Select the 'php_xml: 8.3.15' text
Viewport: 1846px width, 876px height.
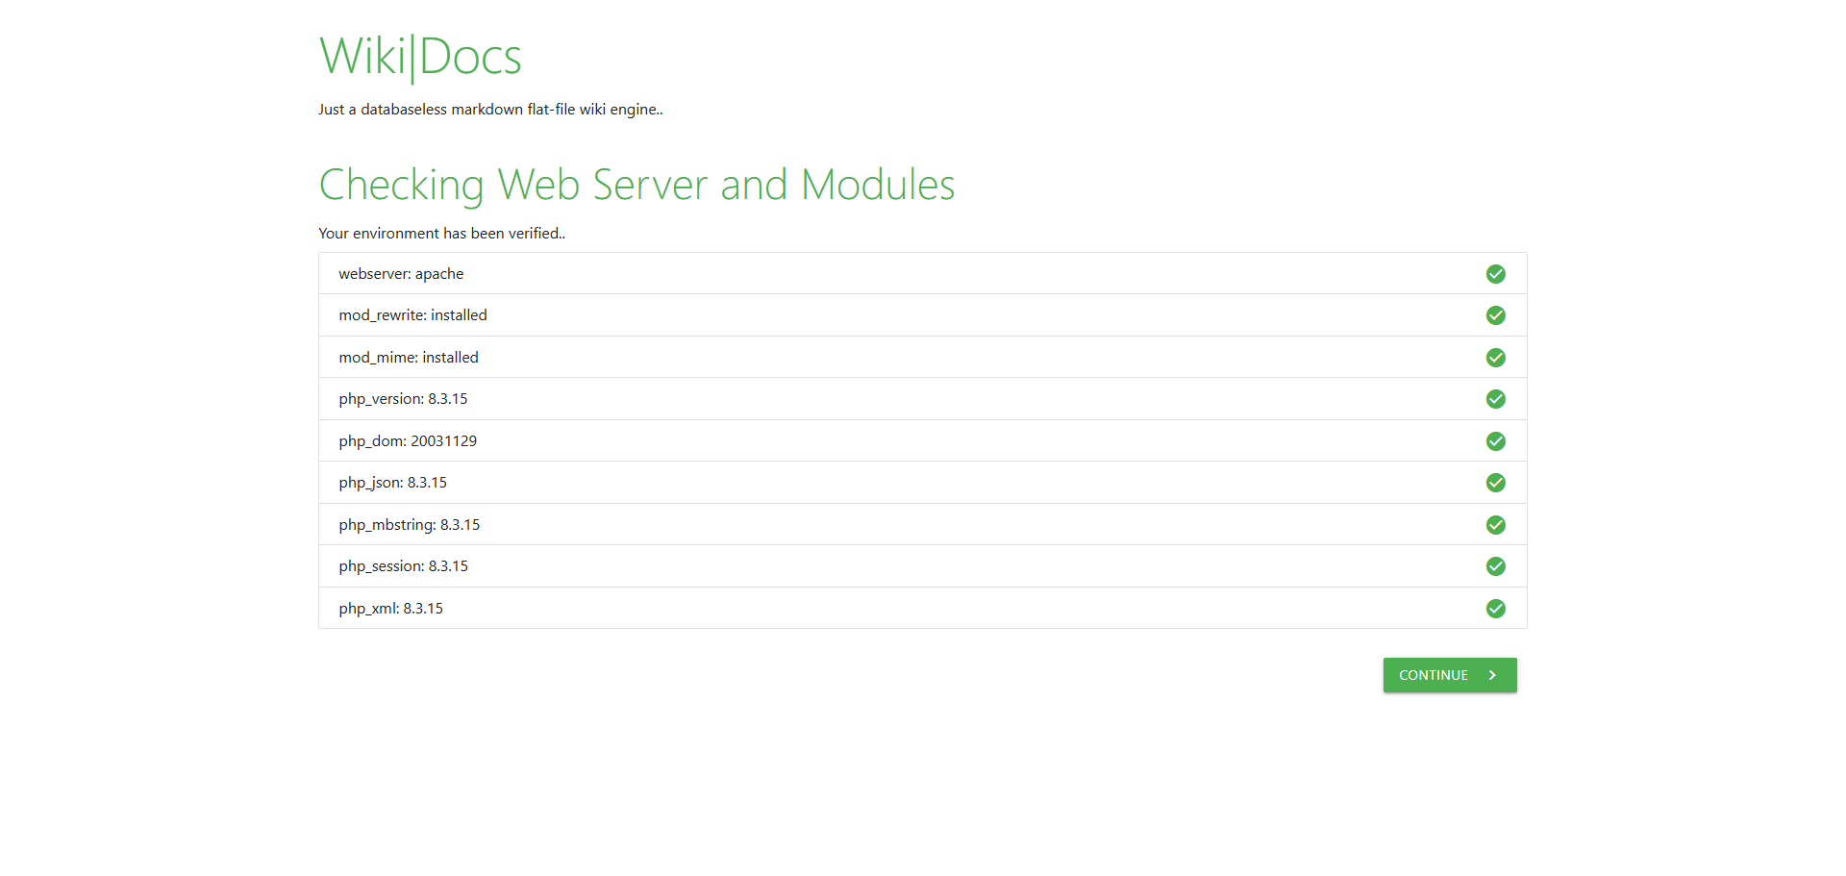390,609
